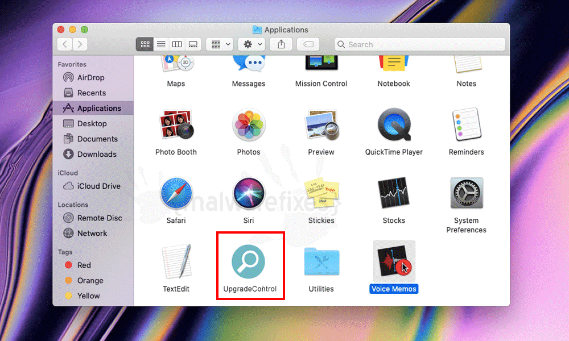The image size is (569, 341).
Task: Zoom the Finder window with green button
Action: tap(84, 30)
